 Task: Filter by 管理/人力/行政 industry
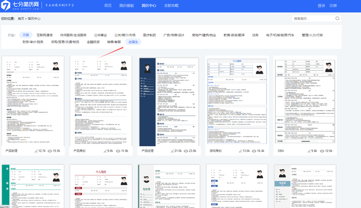coord(312,35)
